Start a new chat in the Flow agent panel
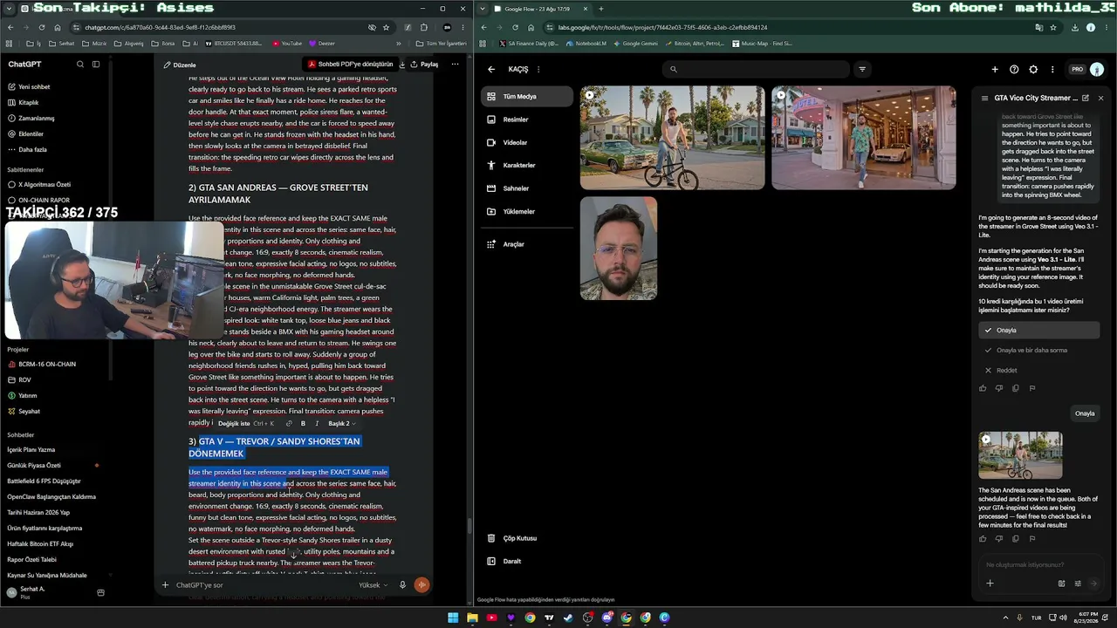The image size is (1117, 628). point(1085,99)
